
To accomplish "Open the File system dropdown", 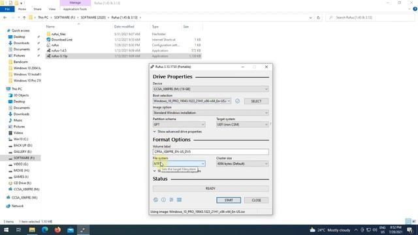I will pyautogui.click(x=179, y=164).
